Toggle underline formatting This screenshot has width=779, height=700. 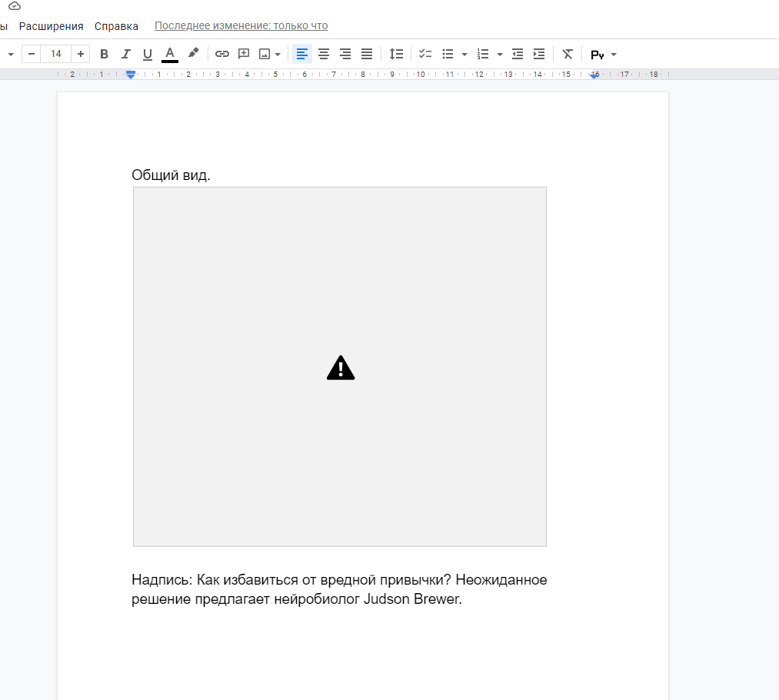point(148,54)
